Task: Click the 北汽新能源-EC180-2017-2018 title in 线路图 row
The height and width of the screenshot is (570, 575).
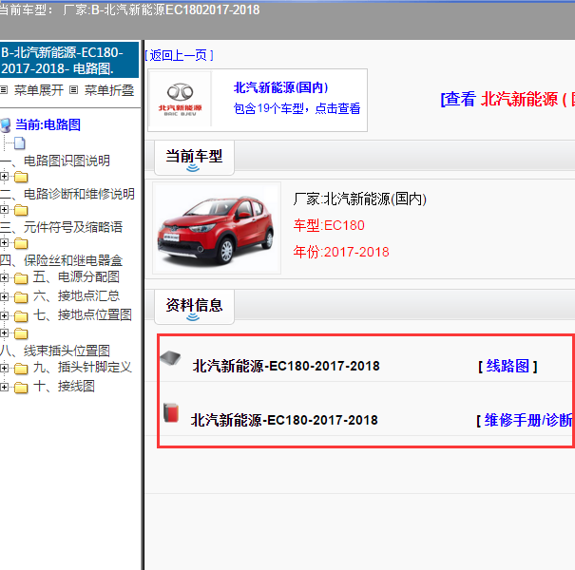Action: click(x=286, y=366)
